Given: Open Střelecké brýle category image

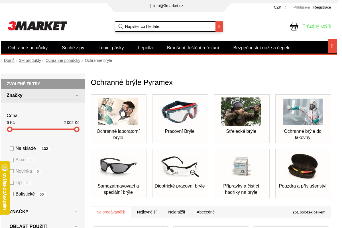Looking at the screenshot, I should [241, 112].
